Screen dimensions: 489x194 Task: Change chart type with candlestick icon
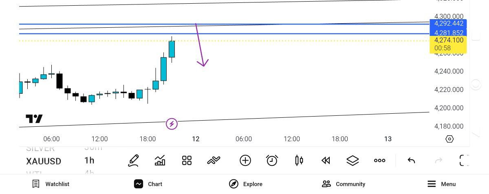pos(299,161)
